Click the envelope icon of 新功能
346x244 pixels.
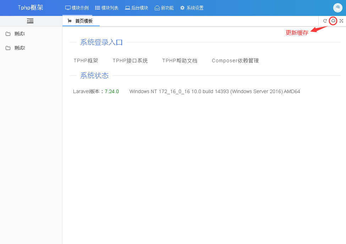tap(157, 8)
